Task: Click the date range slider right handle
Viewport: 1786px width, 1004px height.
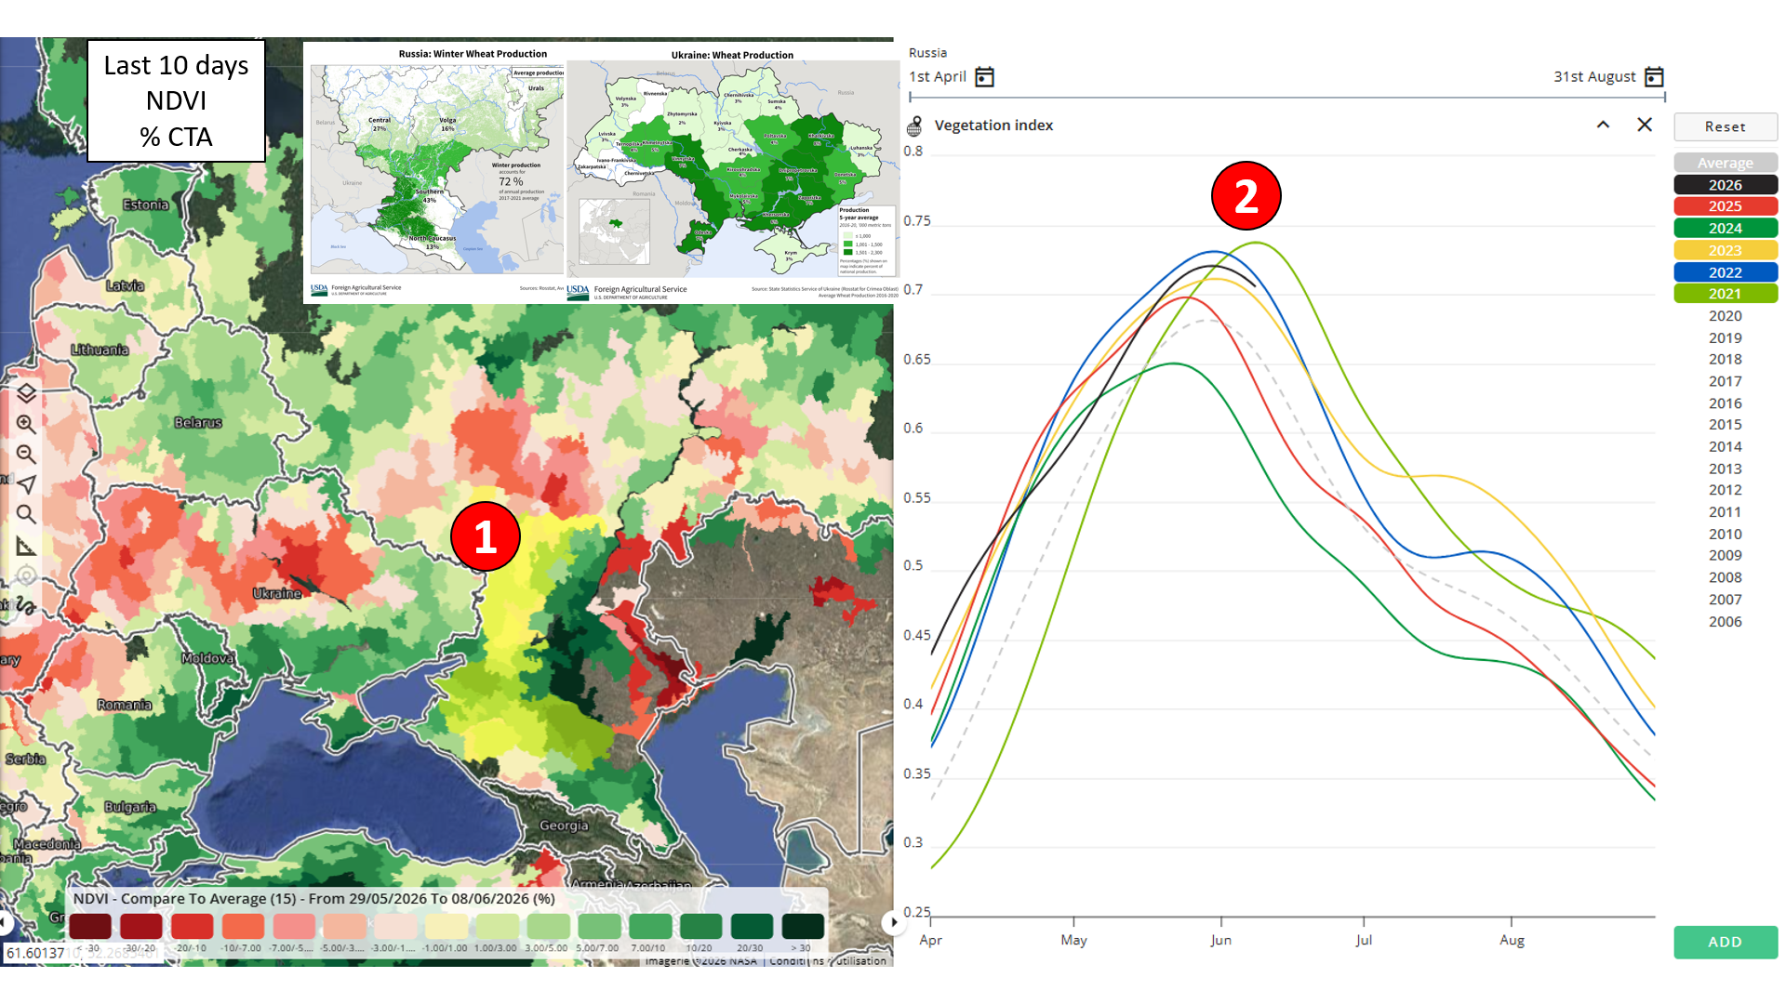Action: point(1665,96)
